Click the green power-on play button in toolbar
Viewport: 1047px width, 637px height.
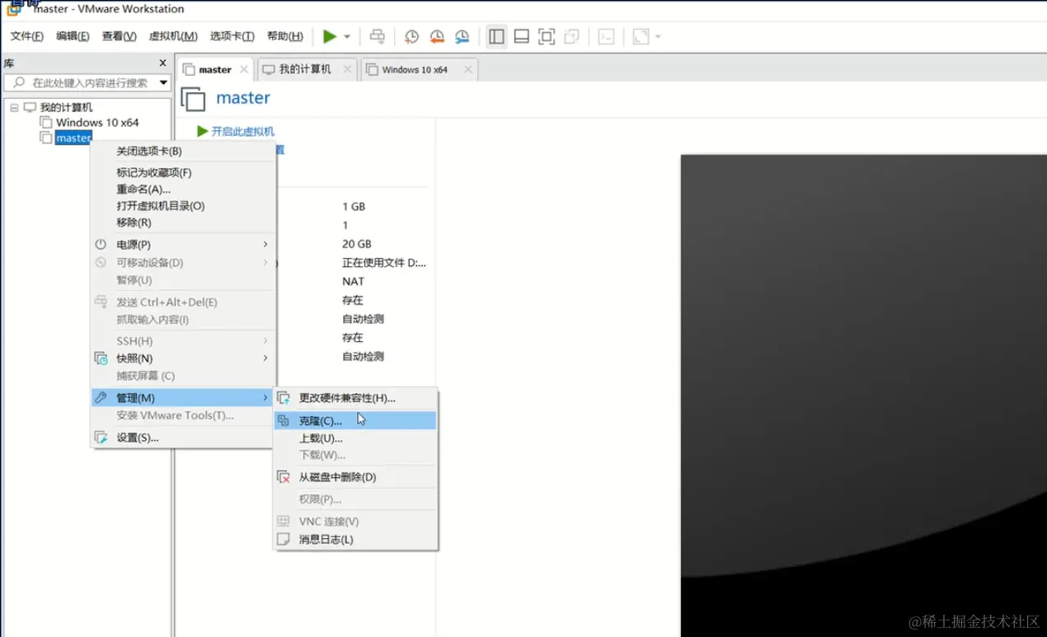click(330, 36)
